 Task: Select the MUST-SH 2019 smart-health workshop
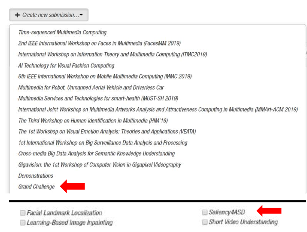point(98,98)
